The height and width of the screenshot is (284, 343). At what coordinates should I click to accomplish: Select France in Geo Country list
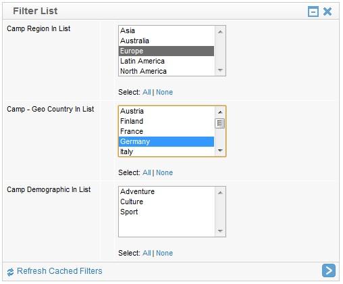tap(166, 131)
